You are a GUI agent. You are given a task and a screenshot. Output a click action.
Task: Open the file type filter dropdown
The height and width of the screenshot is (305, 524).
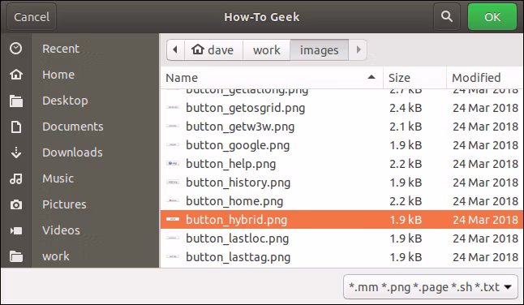tap(431, 286)
